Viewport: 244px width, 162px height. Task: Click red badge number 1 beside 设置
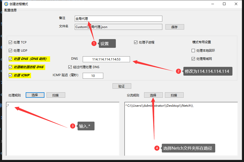click(x=94, y=43)
